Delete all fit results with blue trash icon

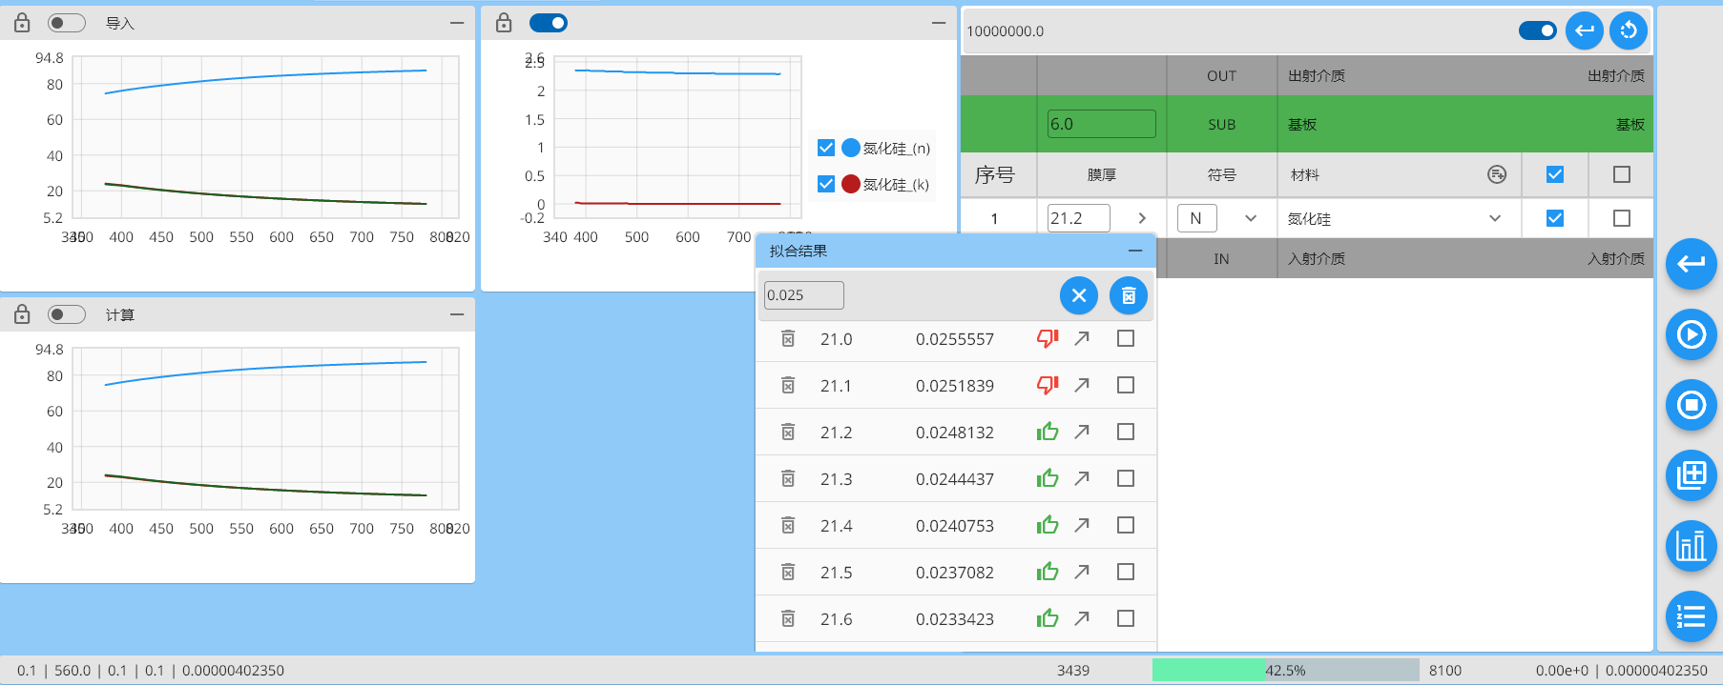pyautogui.click(x=1128, y=295)
